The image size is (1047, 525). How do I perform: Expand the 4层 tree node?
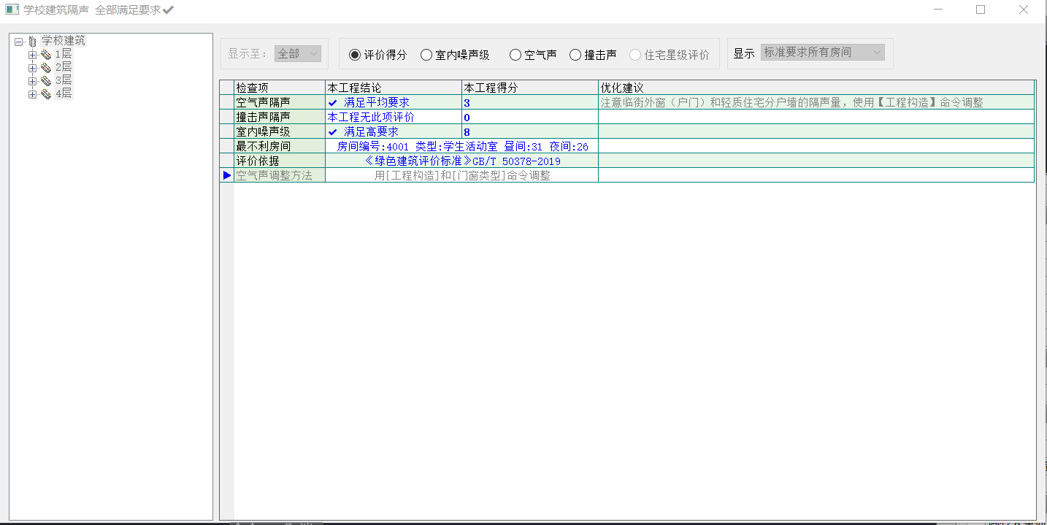[x=32, y=94]
